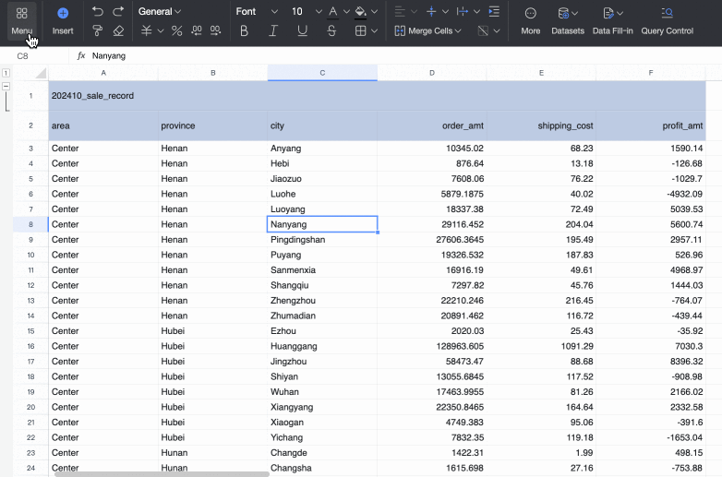Open the main Menu
This screenshot has height=477, width=722.
21,20
